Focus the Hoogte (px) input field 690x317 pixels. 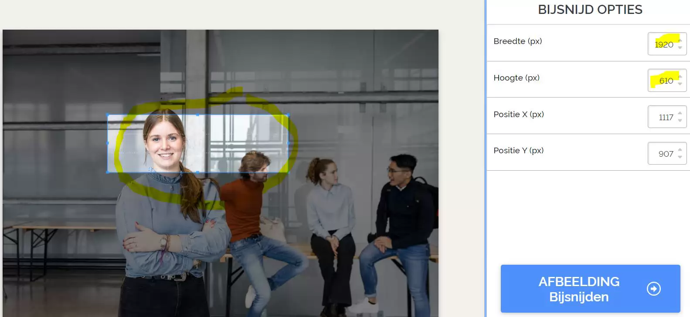[x=663, y=81]
